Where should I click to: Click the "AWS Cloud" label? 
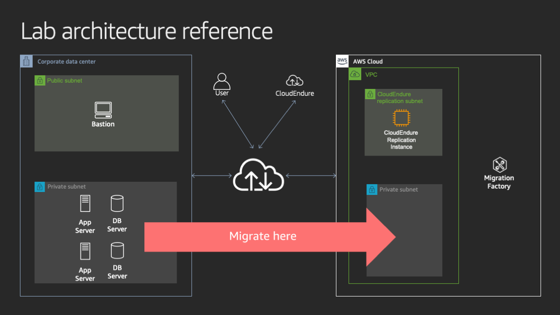(x=368, y=61)
